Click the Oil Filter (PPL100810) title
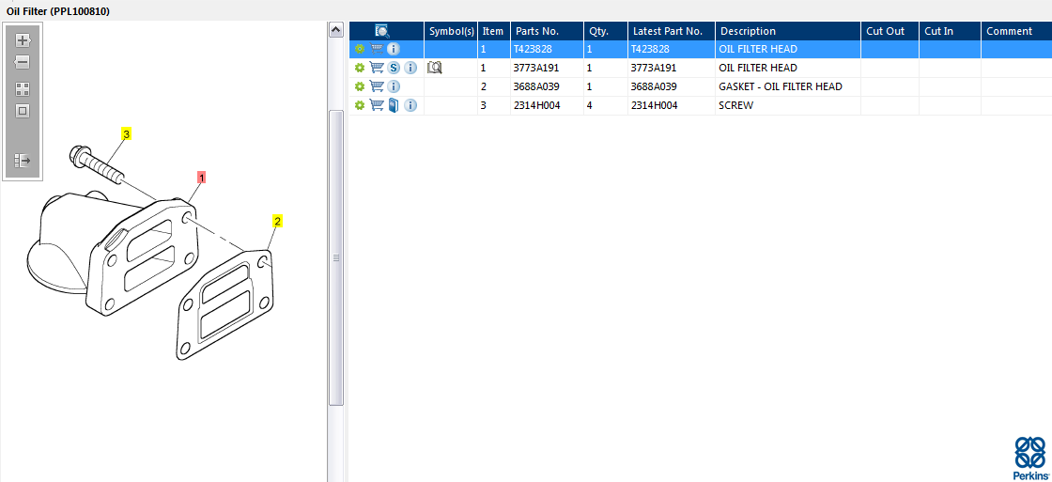Viewport: 1052px width, 482px height. pos(58,11)
